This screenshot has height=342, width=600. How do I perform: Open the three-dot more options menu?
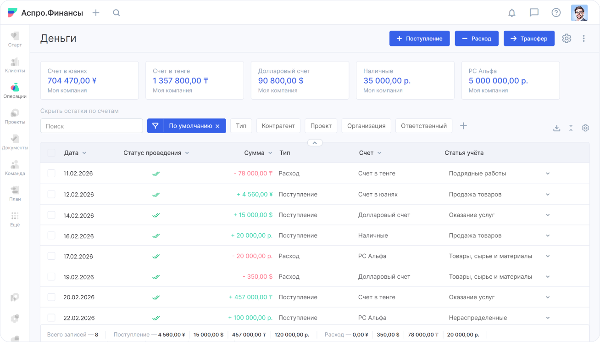click(583, 39)
